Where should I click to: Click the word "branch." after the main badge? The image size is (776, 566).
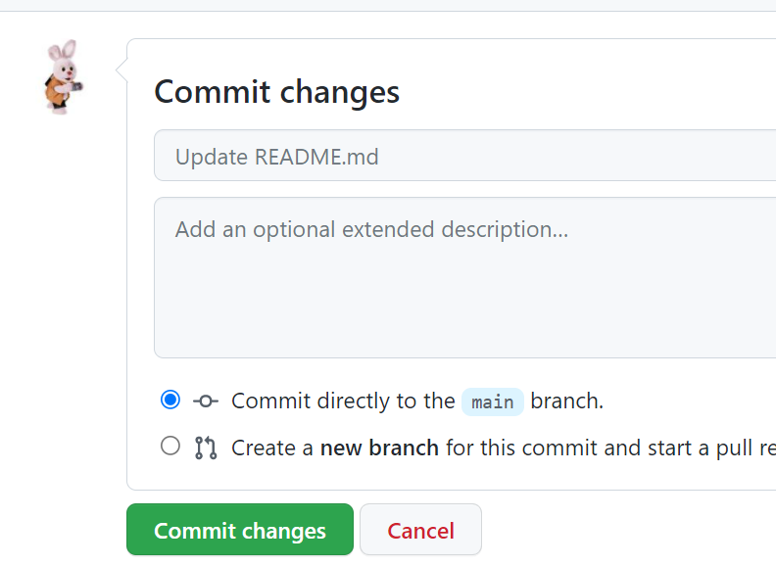(x=567, y=401)
